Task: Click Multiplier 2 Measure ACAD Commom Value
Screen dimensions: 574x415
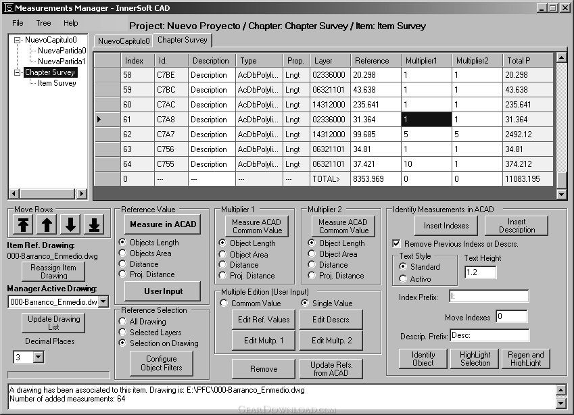Action: click(x=343, y=226)
